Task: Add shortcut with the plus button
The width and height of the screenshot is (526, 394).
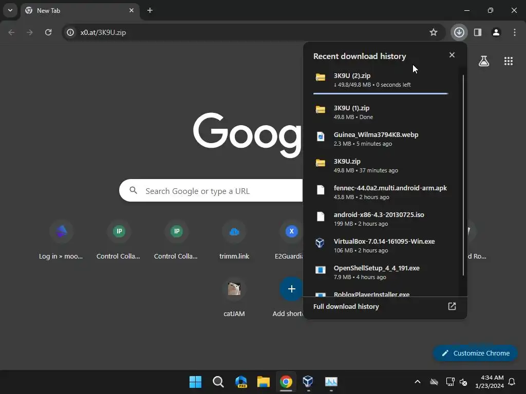Action: [291, 289]
